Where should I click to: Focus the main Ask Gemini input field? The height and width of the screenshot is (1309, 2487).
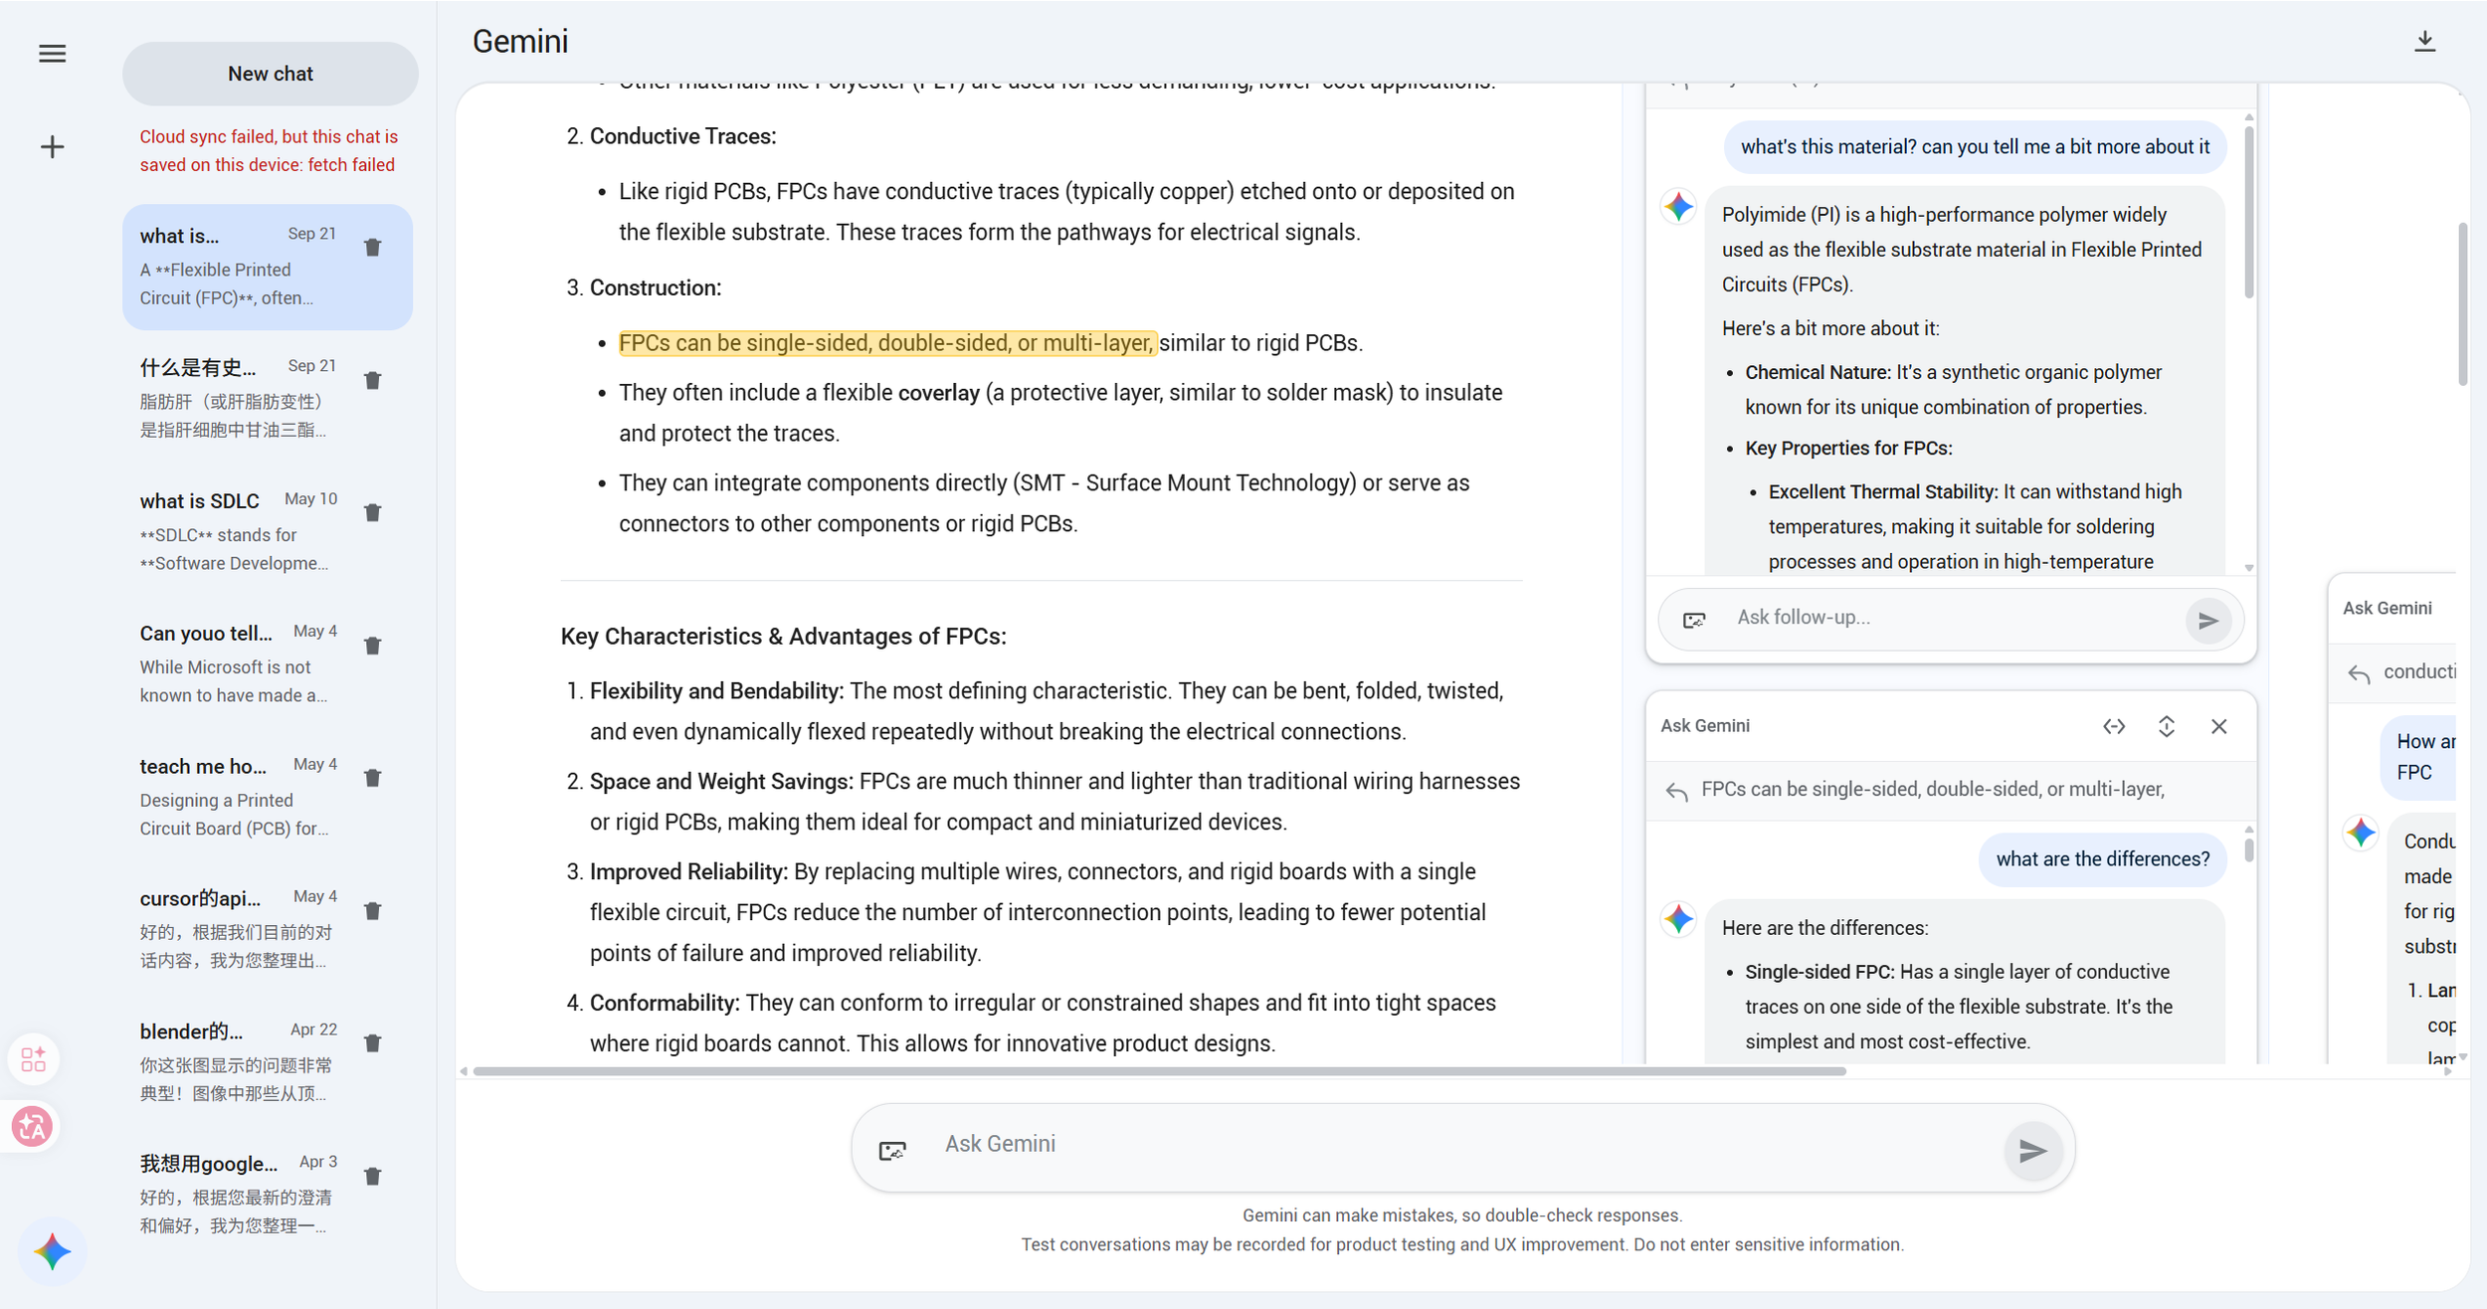(x=1462, y=1145)
